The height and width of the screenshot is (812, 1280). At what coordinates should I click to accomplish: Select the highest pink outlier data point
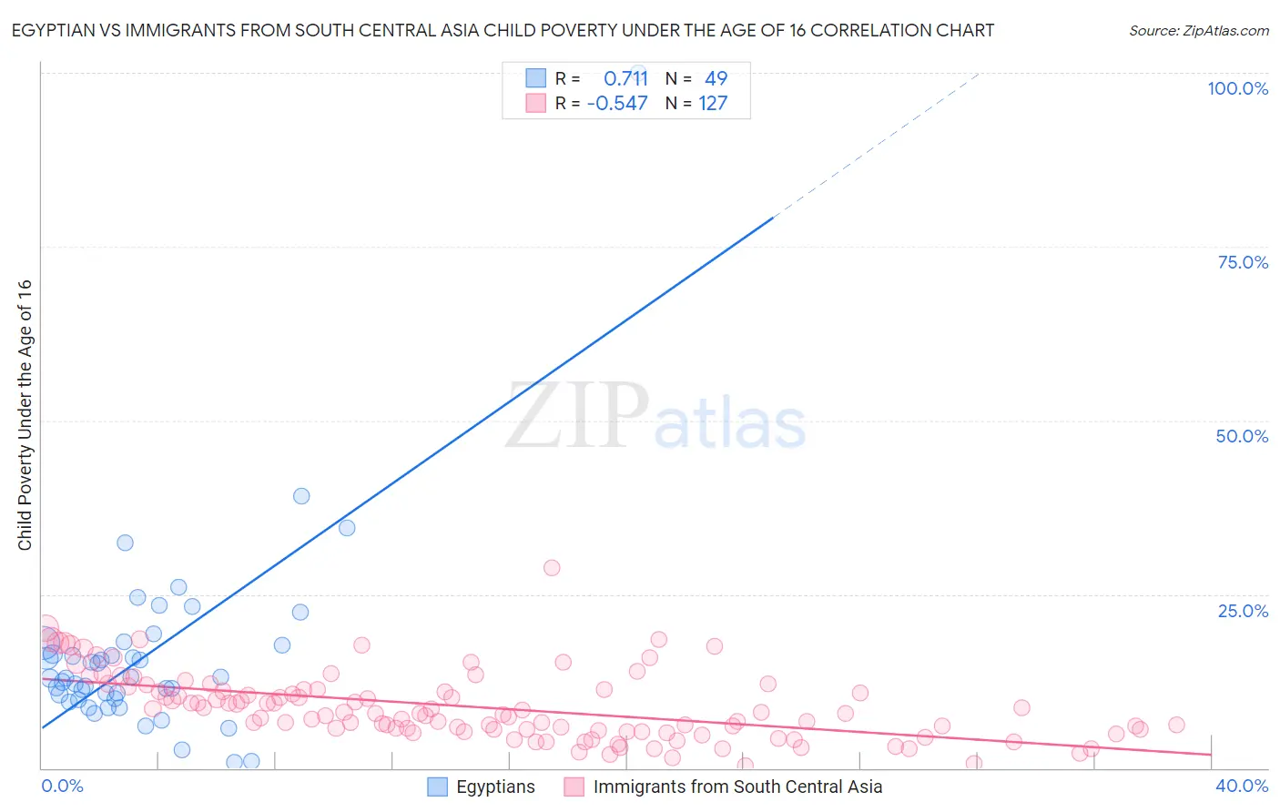pyautogui.click(x=552, y=568)
